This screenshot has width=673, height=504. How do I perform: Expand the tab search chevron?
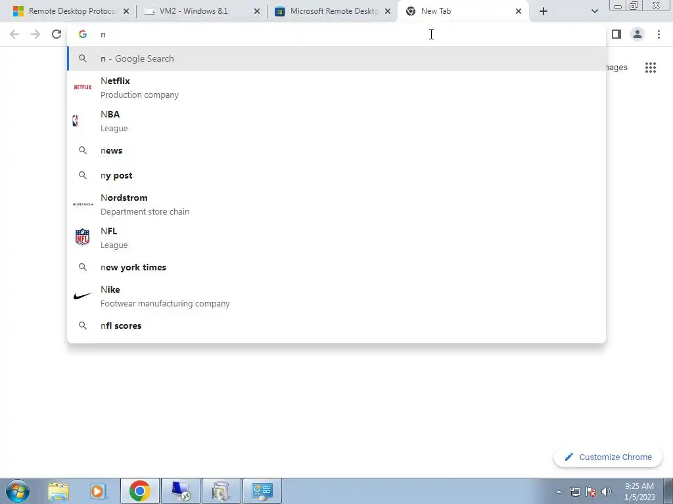594,11
